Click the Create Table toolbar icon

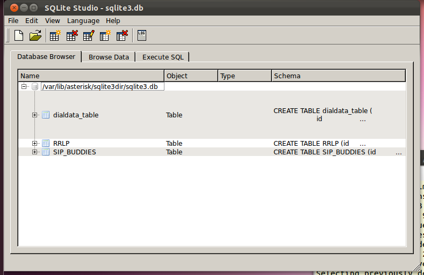coord(55,36)
